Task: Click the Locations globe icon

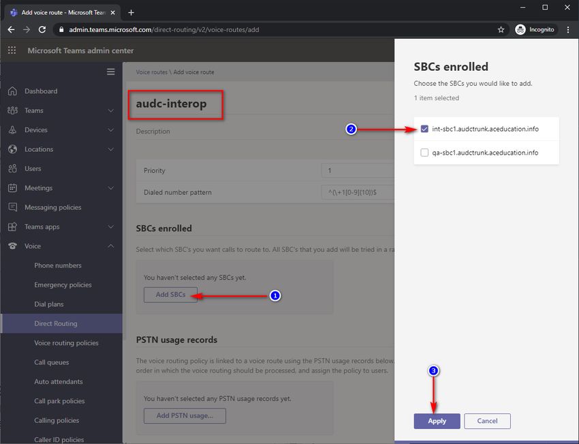Action: [x=12, y=149]
